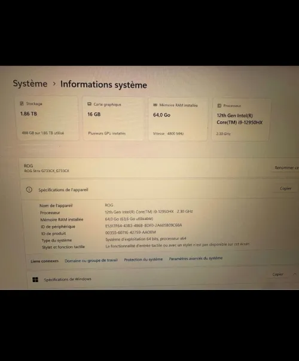Viewport: 299px width, 361px height.
Task: Click the Carte graphique card icon
Action: 89,104
